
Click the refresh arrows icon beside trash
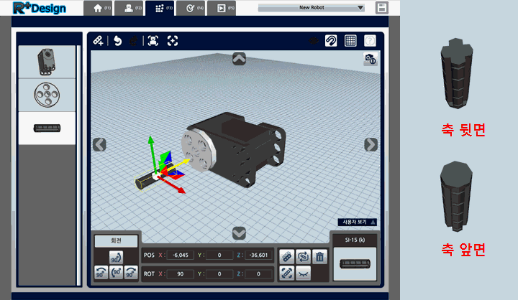coord(303,256)
